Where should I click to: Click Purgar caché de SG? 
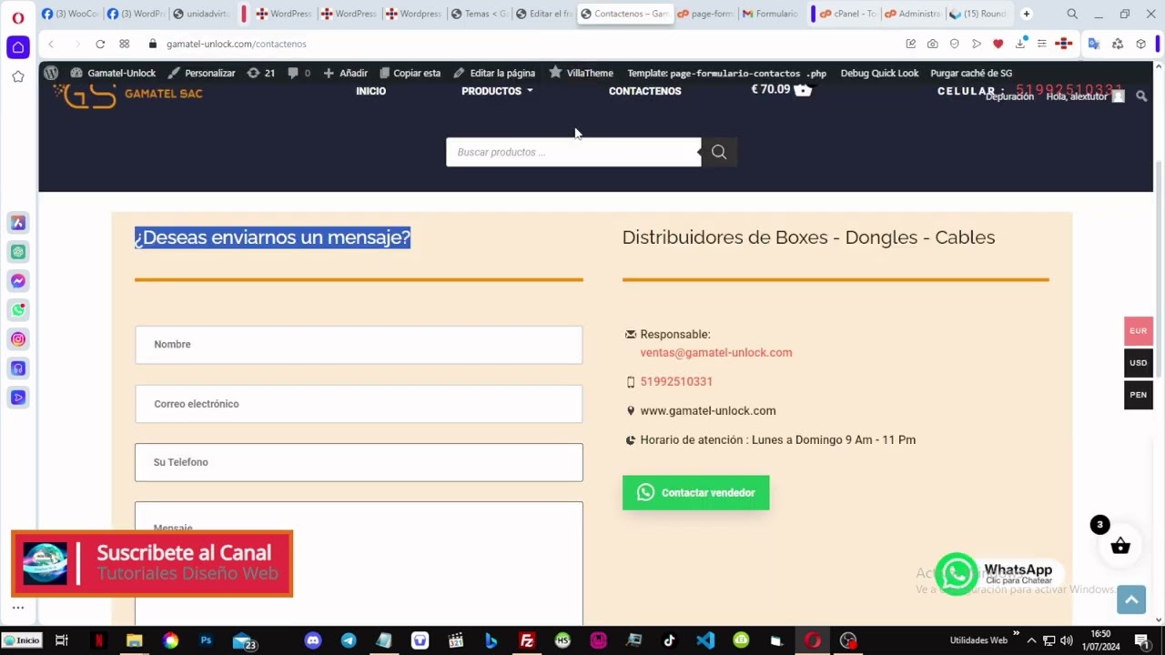click(x=971, y=73)
